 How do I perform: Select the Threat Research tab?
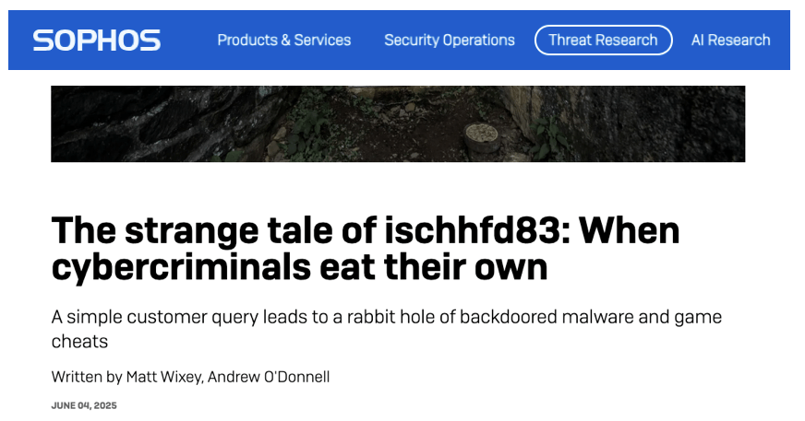(x=603, y=40)
